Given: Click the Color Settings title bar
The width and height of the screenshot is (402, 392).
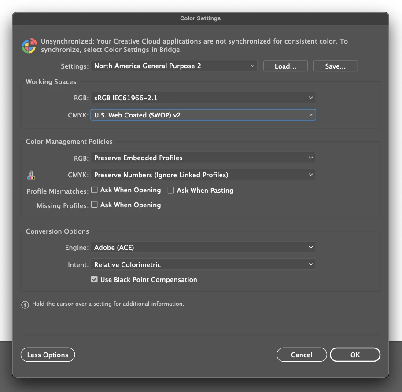Looking at the screenshot, I should 200,18.
